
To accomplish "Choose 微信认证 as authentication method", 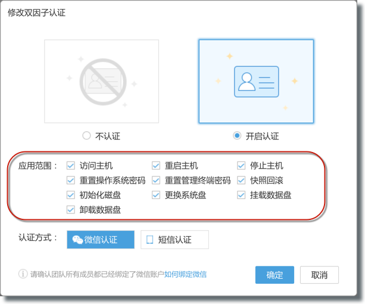I will [x=101, y=240].
